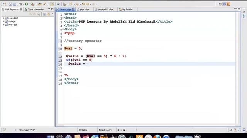This screenshot has height=138, width=247.
Task: Click the Last Edit Location arrow icon
Action: pyautogui.click(x=84, y=4)
